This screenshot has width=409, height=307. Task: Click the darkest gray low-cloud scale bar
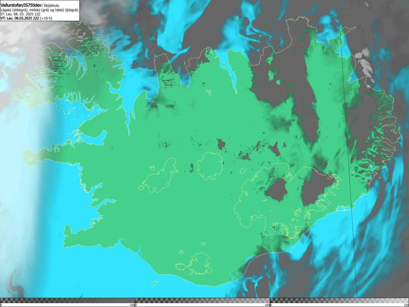pos(67,300)
